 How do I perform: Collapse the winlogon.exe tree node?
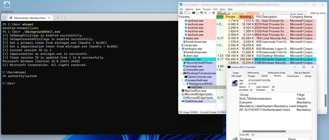click(180, 49)
